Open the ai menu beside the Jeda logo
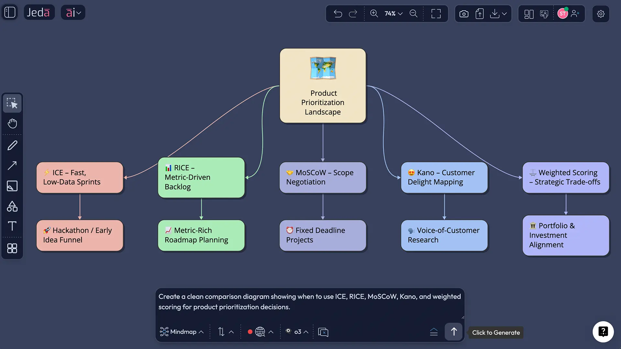The width and height of the screenshot is (621, 349). [x=73, y=12]
